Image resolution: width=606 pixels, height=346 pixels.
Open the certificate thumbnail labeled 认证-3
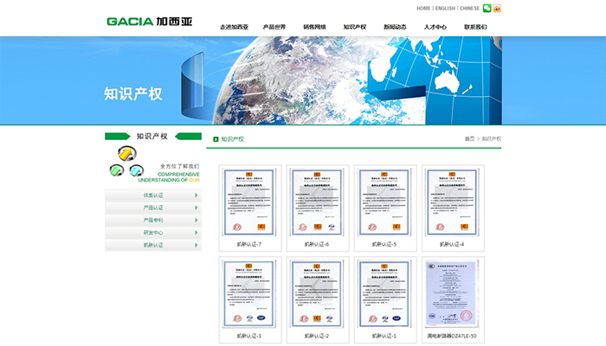click(x=249, y=294)
